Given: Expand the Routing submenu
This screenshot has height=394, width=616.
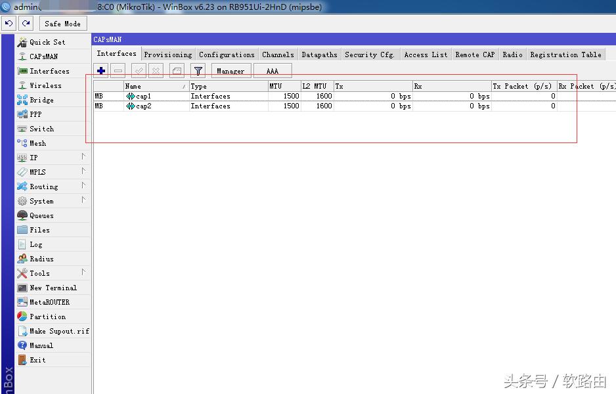Looking at the screenshot, I should 53,186.
